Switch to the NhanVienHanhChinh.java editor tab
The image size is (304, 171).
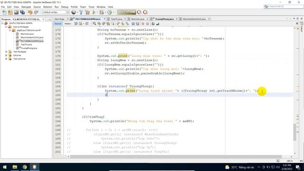[194, 19]
